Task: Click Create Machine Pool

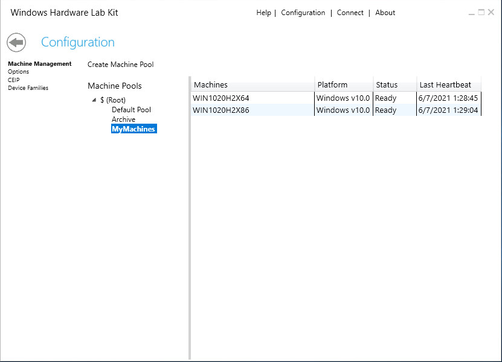Action: pos(121,65)
